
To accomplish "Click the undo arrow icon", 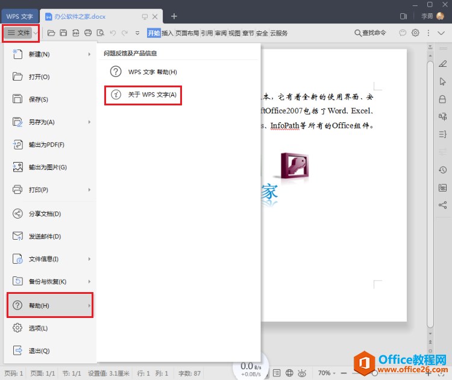I will pos(113,33).
